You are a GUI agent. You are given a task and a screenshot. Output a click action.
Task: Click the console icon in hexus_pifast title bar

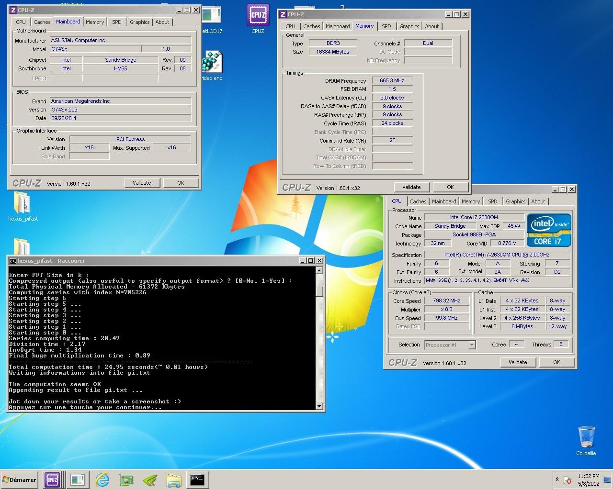click(x=13, y=261)
